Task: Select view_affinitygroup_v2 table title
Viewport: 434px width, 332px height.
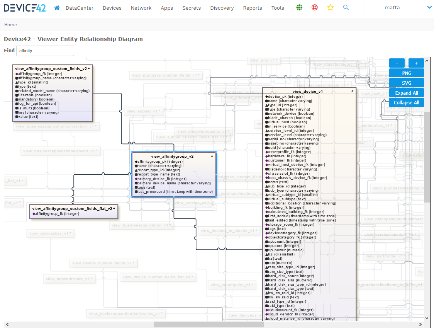Action: pyautogui.click(x=172, y=156)
